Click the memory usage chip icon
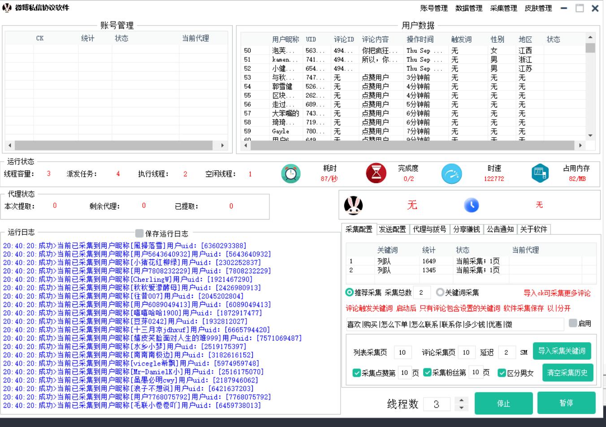The height and width of the screenshot is (427, 606). pyautogui.click(x=540, y=173)
